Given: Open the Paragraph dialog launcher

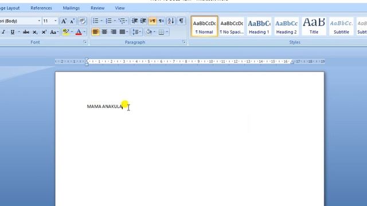Looking at the screenshot, I should 184,42.
